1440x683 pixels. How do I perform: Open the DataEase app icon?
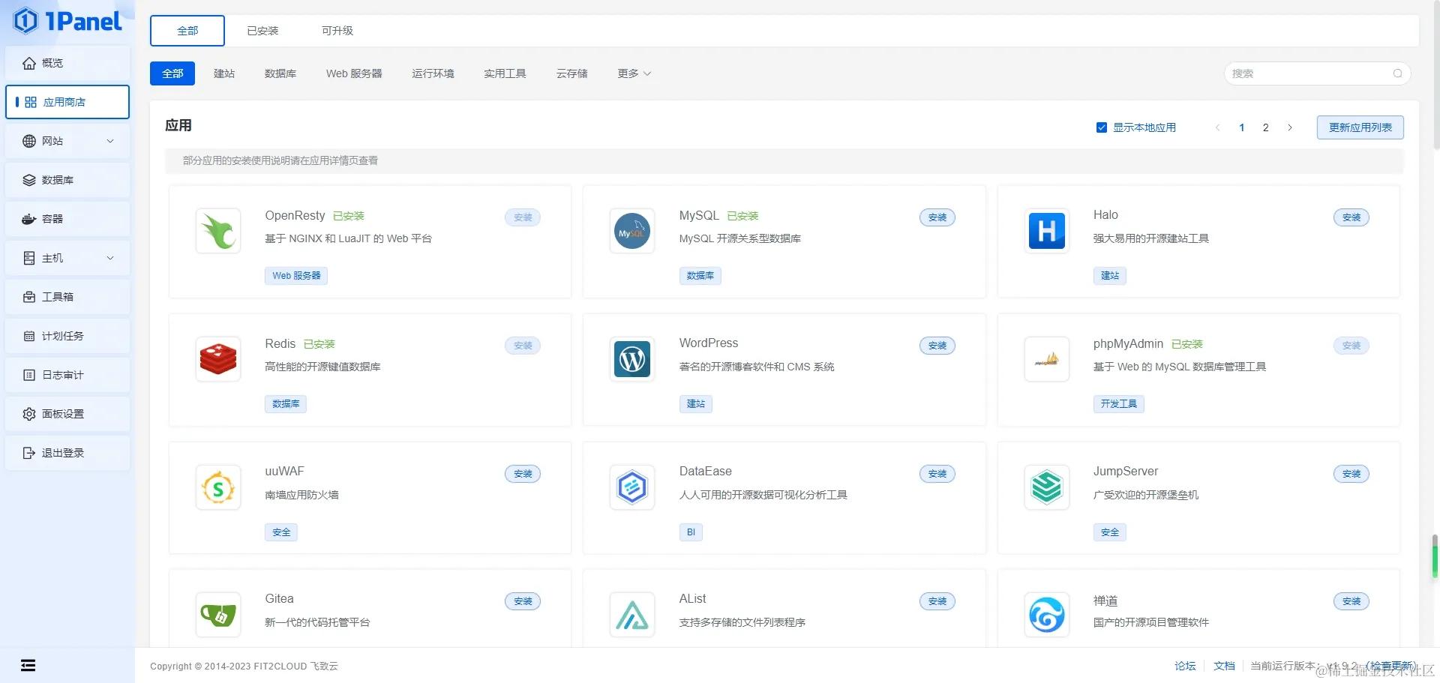point(632,487)
